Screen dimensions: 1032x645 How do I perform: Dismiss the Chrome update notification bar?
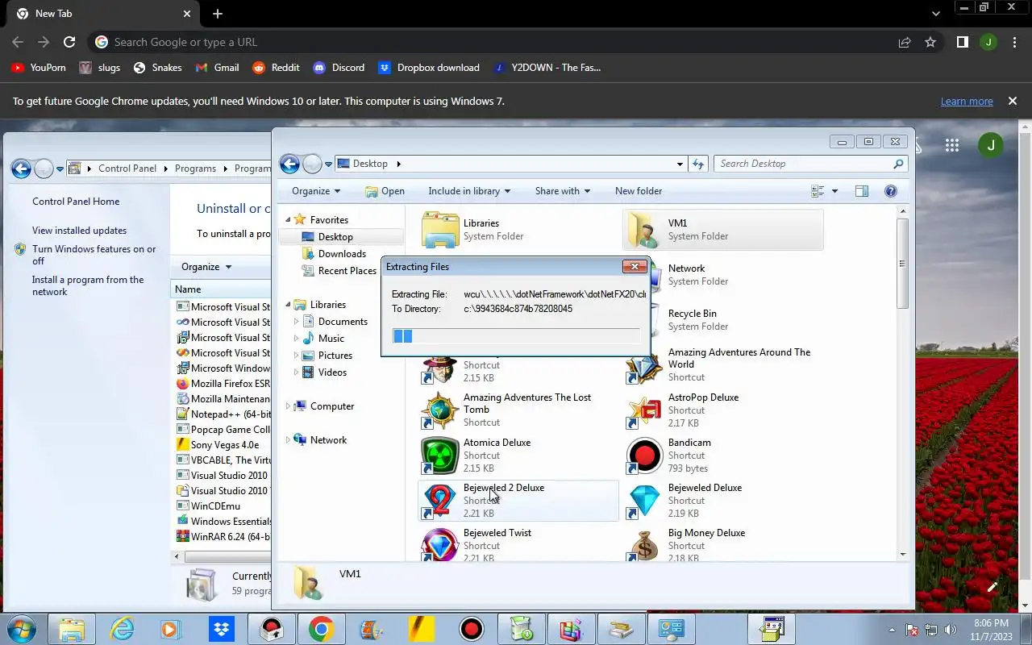point(1013,102)
